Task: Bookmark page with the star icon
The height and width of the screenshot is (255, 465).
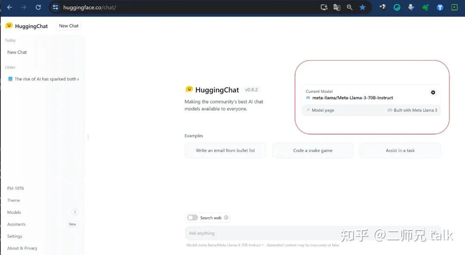Action: [x=363, y=7]
